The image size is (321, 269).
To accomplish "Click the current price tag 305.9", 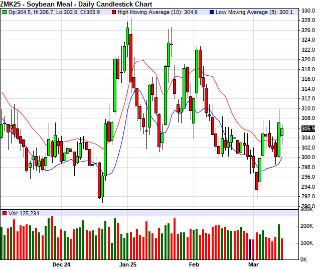I will pyautogui.click(x=308, y=128).
